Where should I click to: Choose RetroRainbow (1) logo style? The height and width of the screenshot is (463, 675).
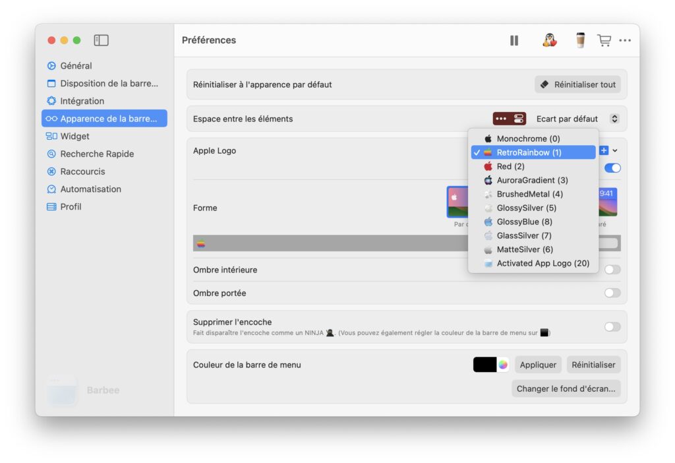(533, 152)
